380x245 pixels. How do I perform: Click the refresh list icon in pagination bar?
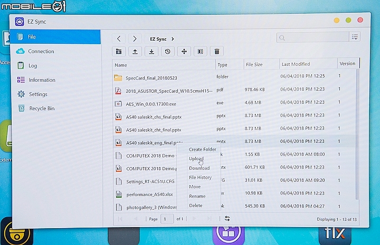pyautogui.click(x=227, y=219)
